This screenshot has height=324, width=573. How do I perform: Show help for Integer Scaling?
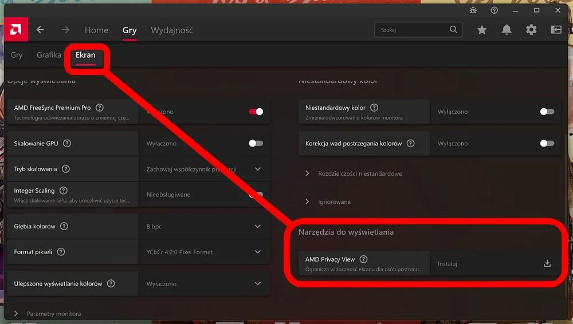tap(63, 190)
